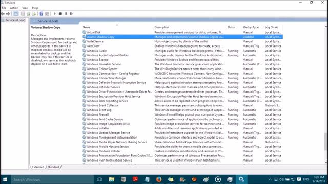328x184 pixels.
Task: Open File Explorer from the taskbar
Action: coord(112,179)
